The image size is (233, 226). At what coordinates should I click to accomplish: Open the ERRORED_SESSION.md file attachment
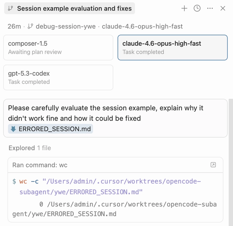pyautogui.click(x=54, y=129)
